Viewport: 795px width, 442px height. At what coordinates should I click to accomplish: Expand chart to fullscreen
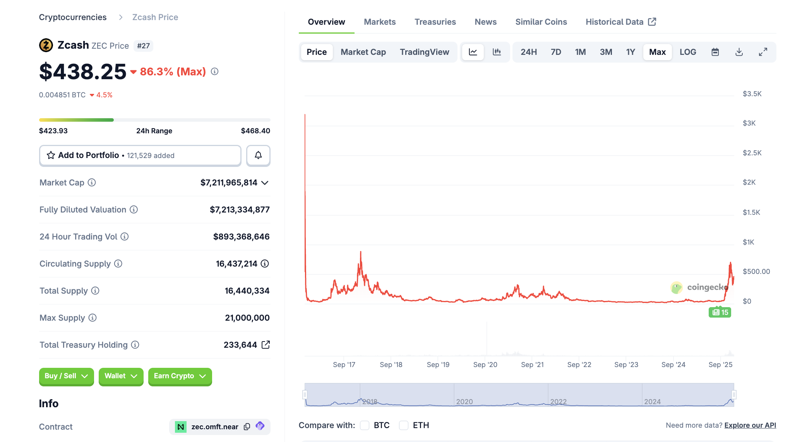(763, 52)
